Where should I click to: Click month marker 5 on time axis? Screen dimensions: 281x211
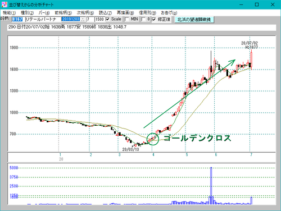coord(187,155)
